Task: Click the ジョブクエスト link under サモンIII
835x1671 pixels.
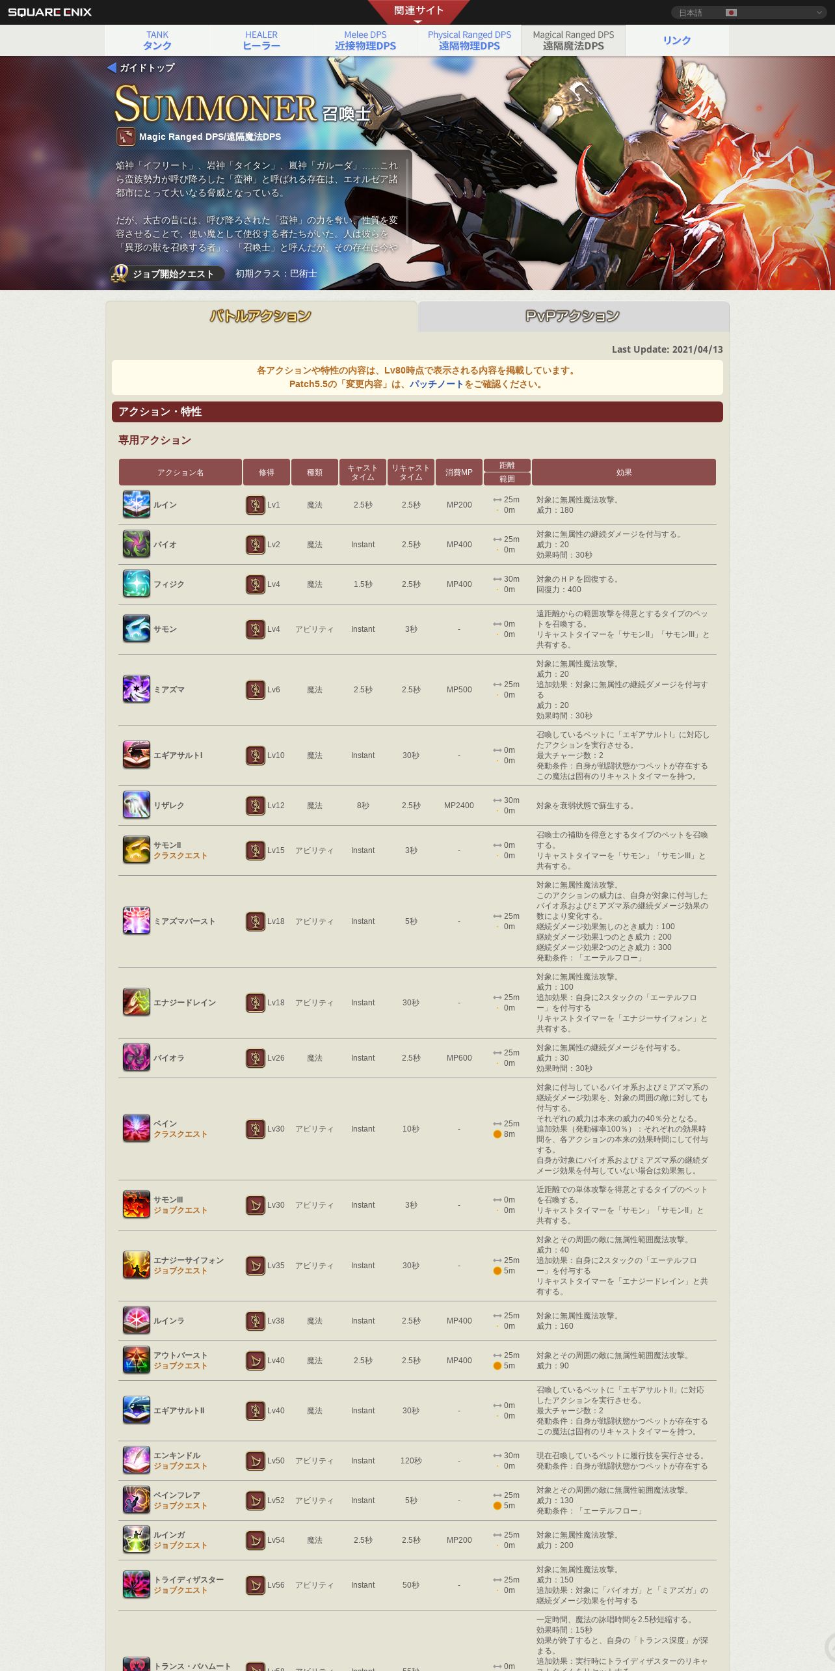Action: pos(180,1210)
